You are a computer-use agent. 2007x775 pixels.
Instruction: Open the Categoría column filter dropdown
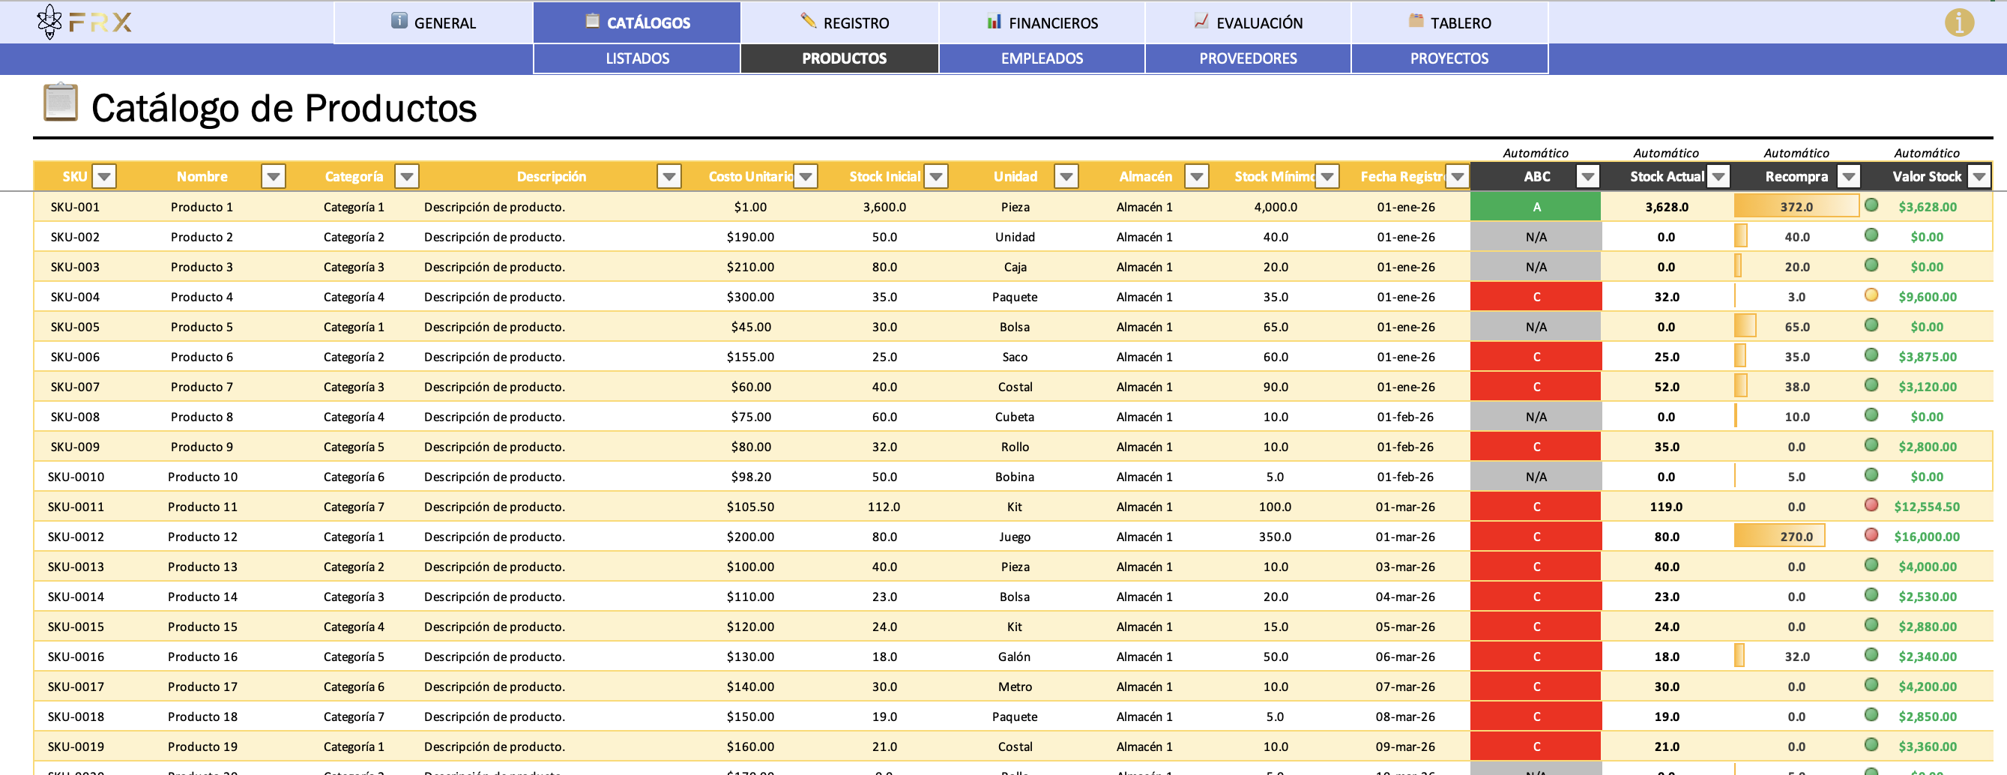click(406, 177)
